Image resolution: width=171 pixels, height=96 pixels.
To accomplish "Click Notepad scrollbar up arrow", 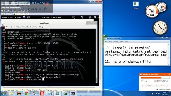I will point(169,44).
